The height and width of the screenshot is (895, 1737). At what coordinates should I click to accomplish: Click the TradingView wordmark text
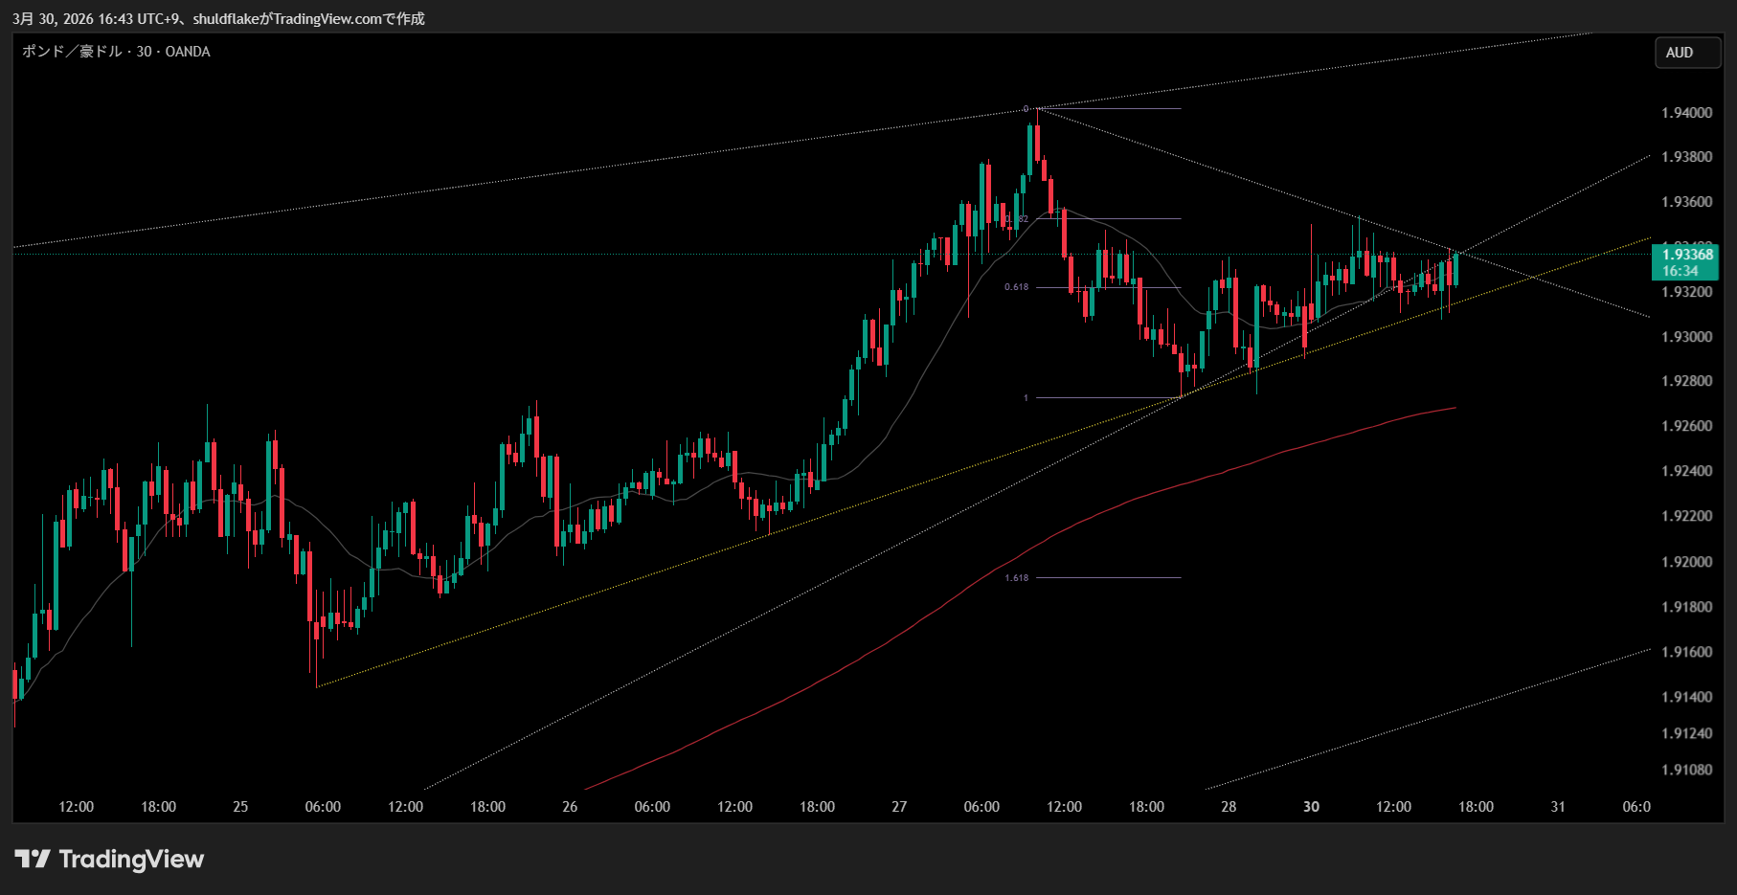(131, 859)
